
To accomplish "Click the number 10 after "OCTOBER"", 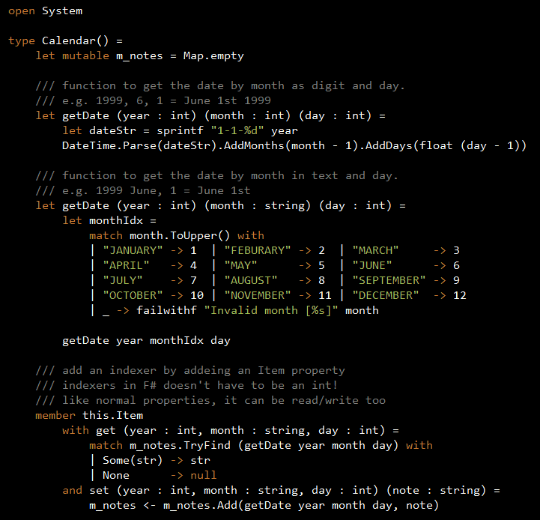I will coord(197,295).
